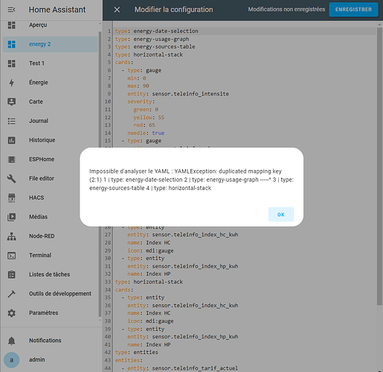383x372 pixels.
Task: Click the File editor wrench icon
Action: (x=11, y=178)
